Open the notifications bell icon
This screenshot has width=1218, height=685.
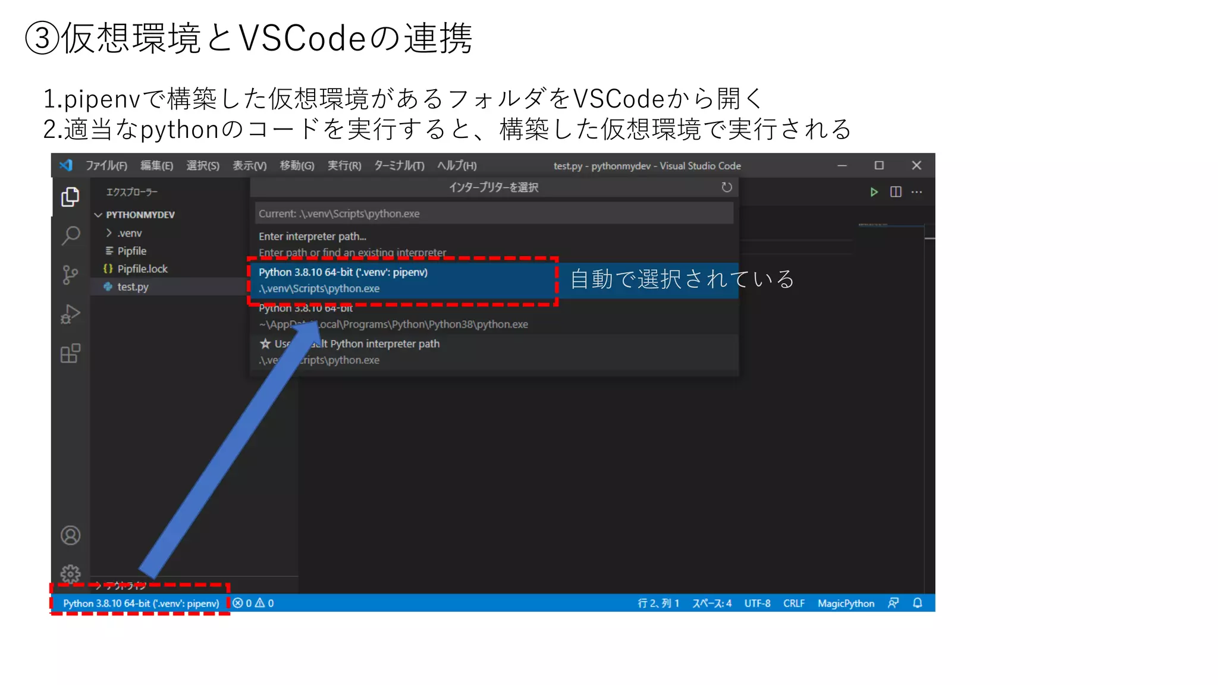pos(917,603)
